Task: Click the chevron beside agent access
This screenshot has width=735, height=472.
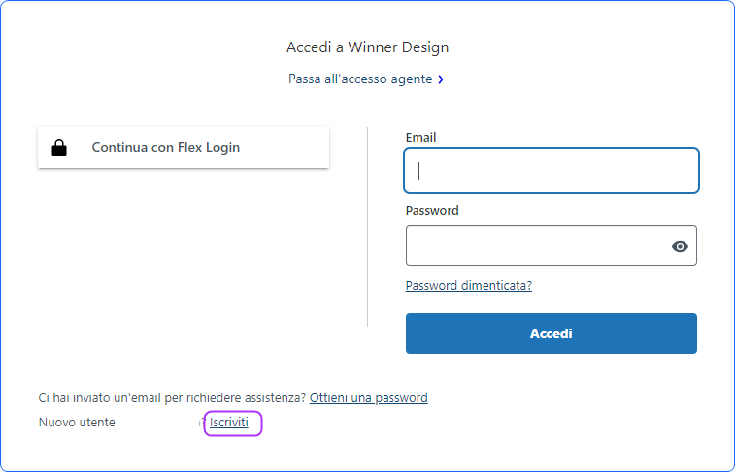Action: pyautogui.click(x=441, y=79)
